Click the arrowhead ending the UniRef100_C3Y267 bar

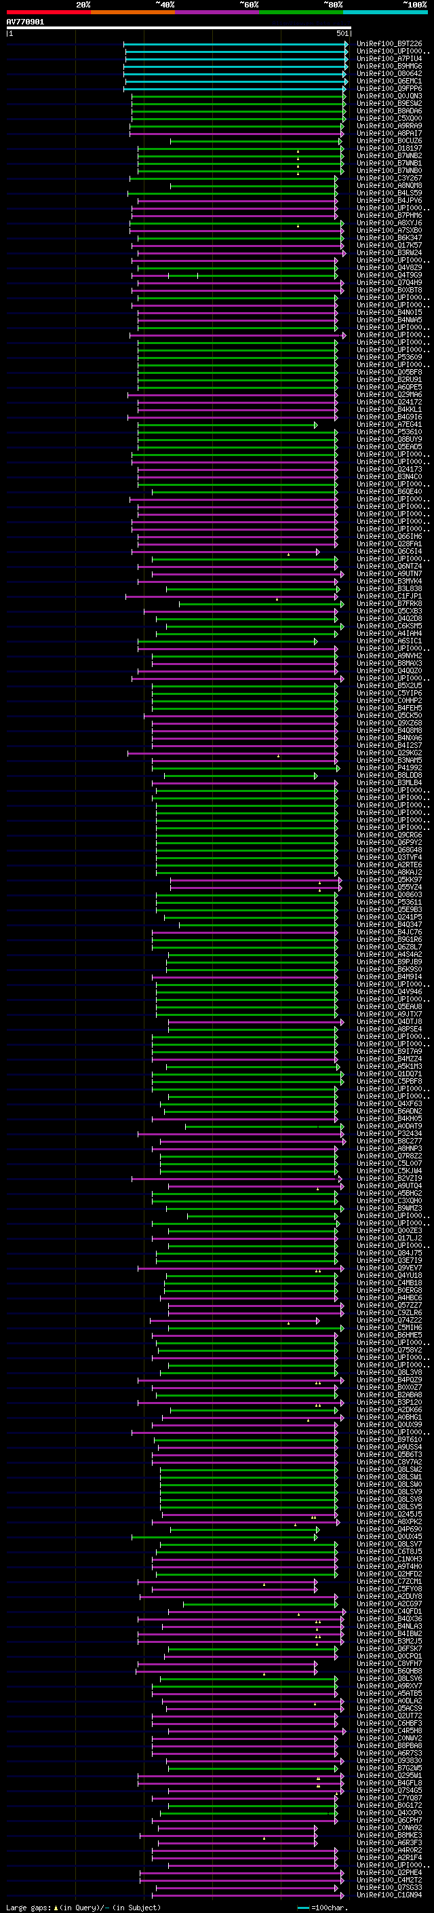click(336, 178)
